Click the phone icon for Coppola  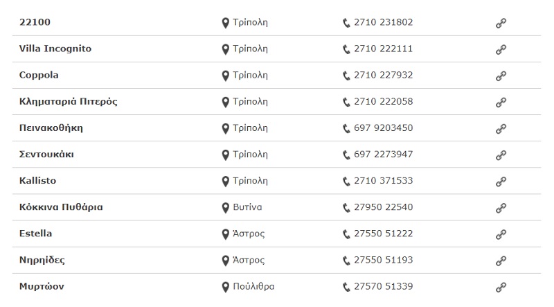click(346, 76)
